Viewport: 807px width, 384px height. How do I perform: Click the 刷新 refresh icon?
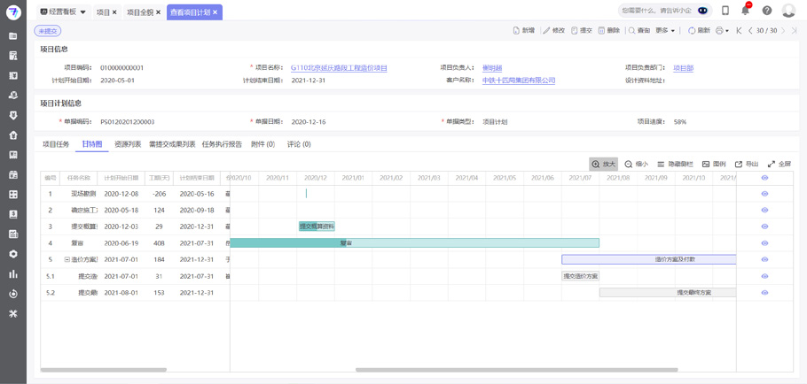pos(699,30)
